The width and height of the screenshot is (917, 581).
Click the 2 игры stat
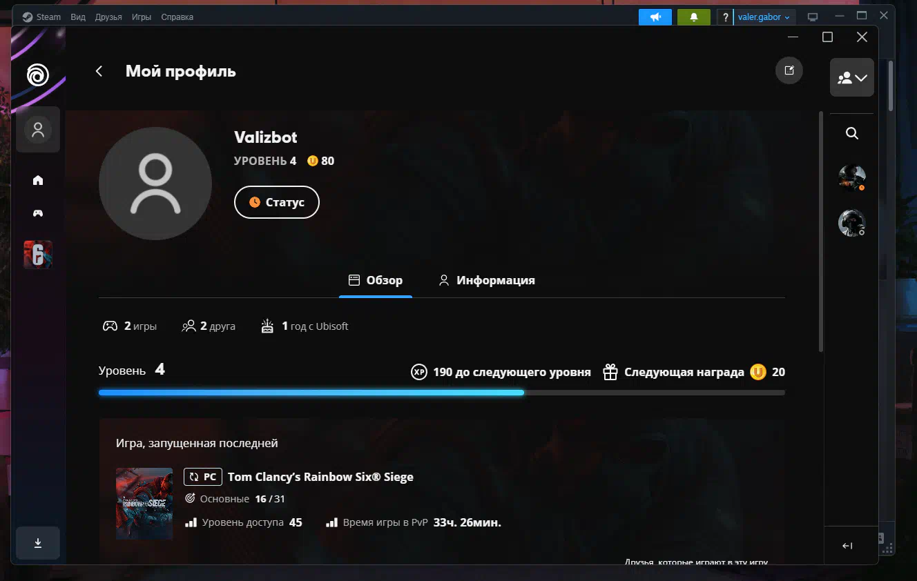point(130,326)
